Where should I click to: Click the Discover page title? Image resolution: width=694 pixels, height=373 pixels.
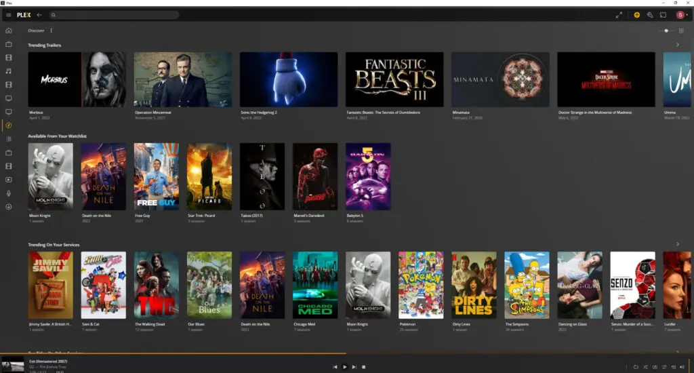pyautogui.click(x=37, y=31)
